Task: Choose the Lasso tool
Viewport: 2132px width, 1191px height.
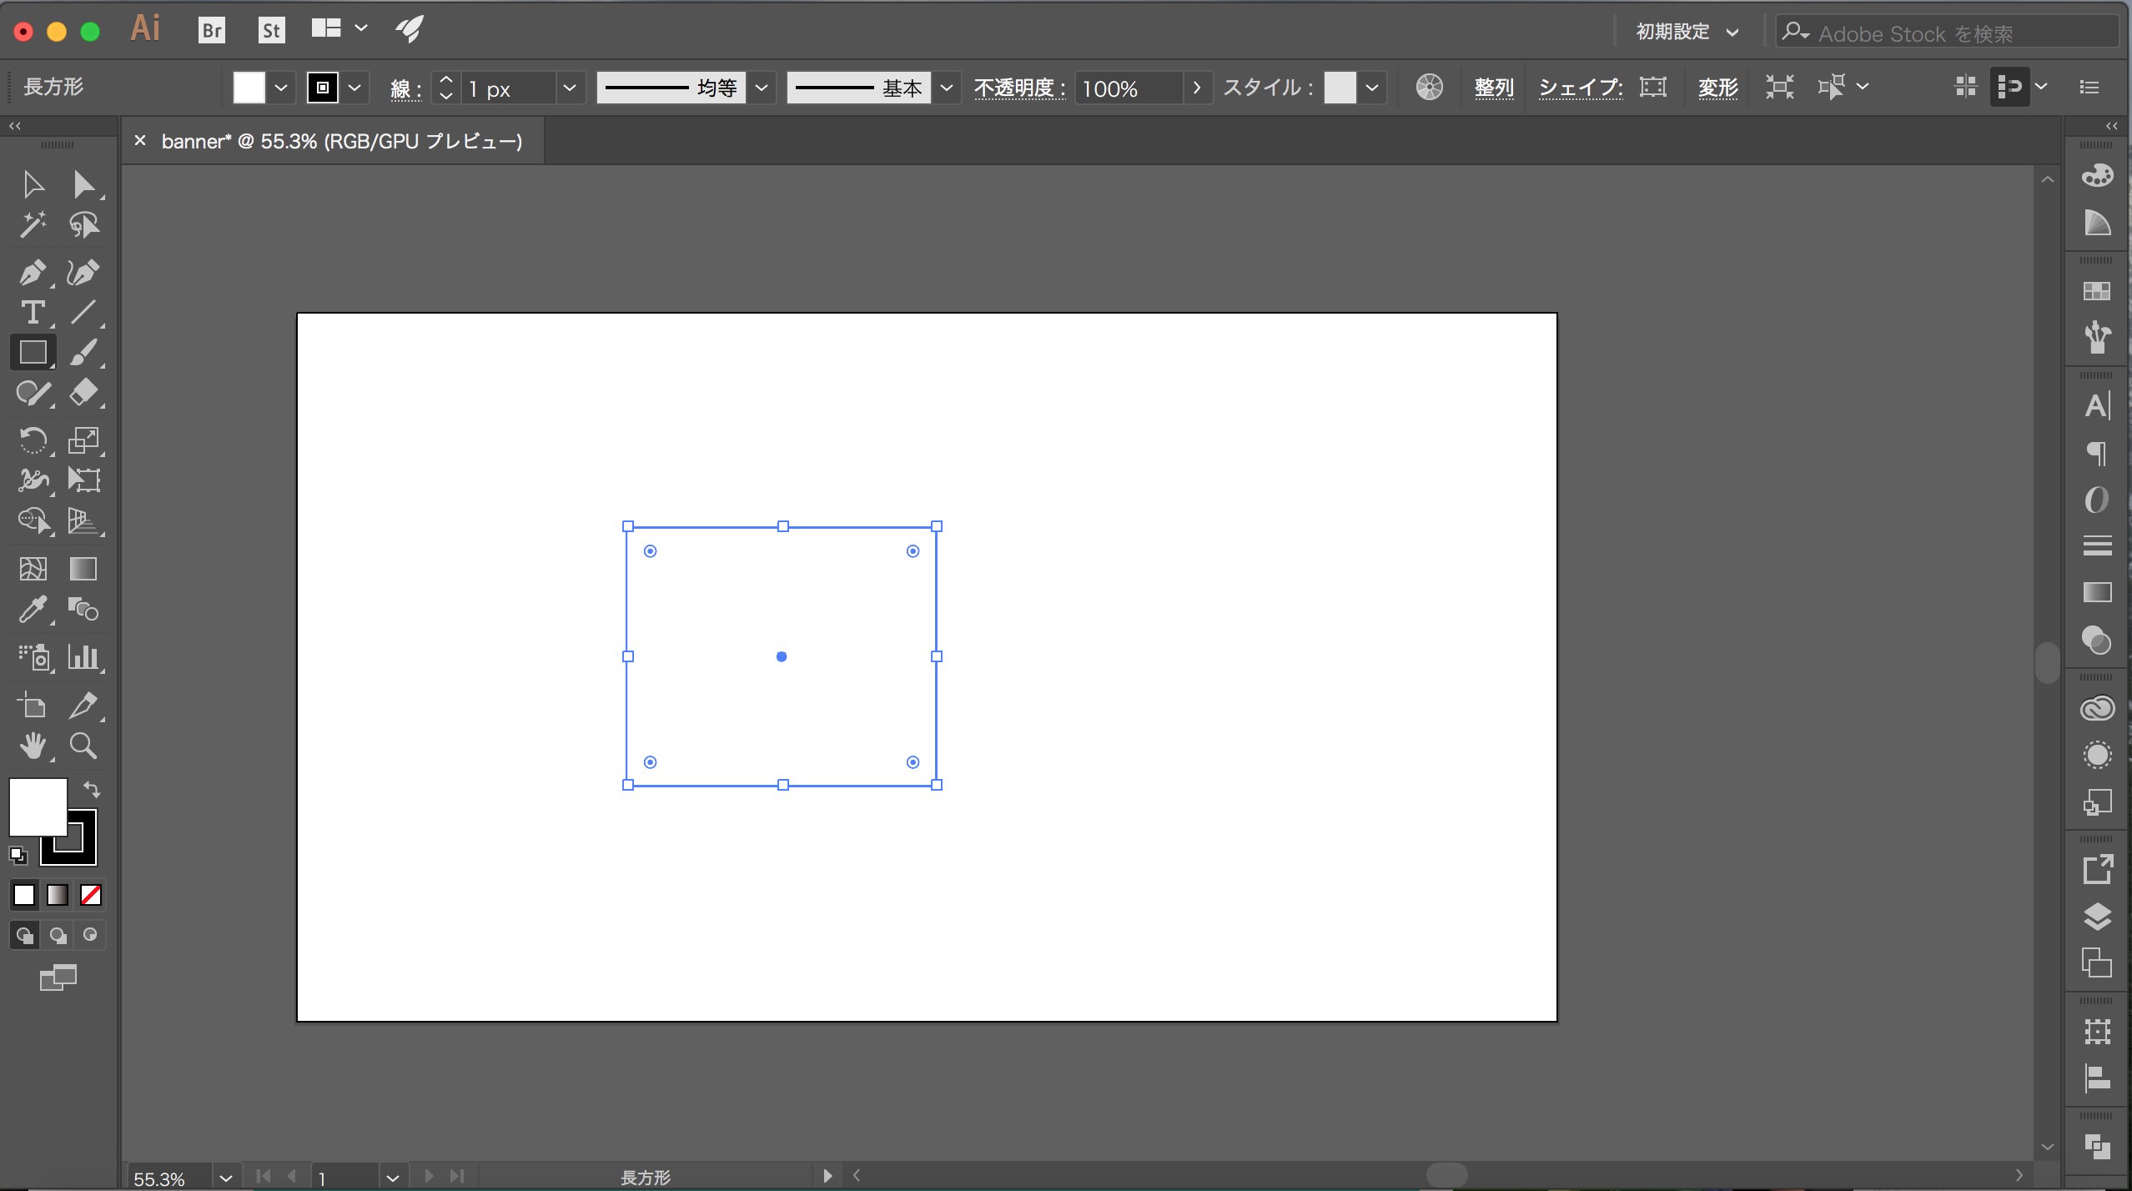Action: [x=83, y=225]
